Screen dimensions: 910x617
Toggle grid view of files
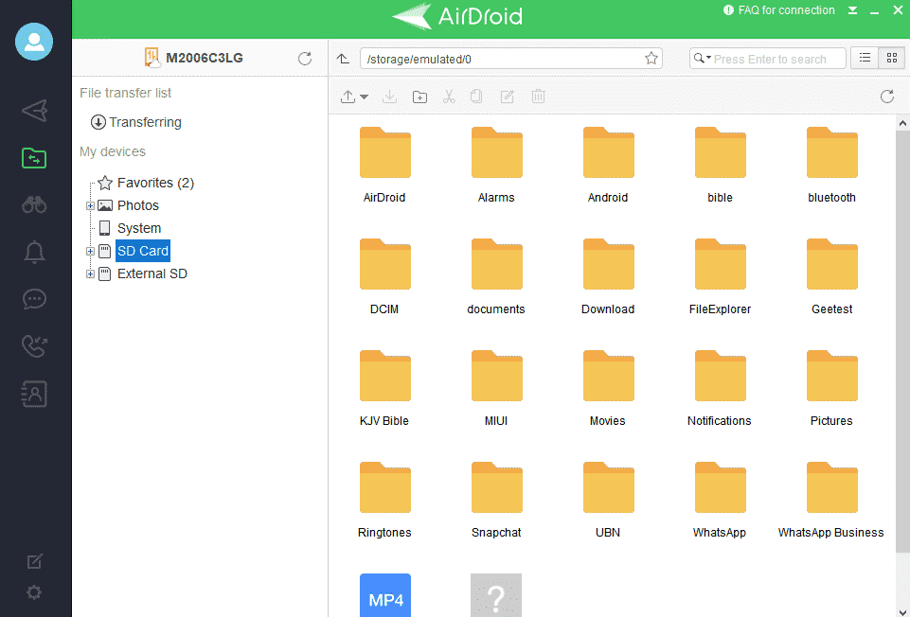891,58
